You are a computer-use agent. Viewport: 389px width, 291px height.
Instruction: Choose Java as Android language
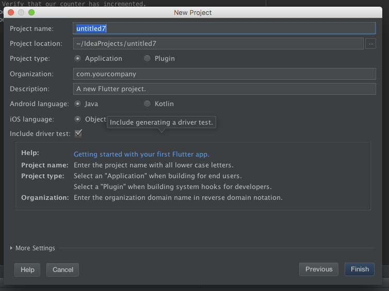pyautogui.click(x=78, y=104)
